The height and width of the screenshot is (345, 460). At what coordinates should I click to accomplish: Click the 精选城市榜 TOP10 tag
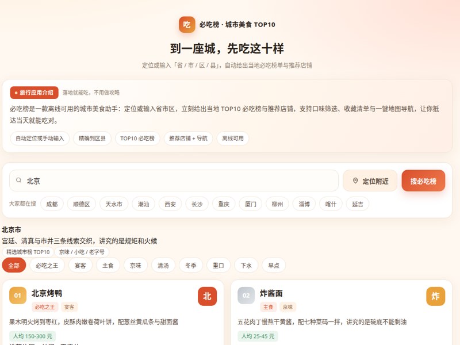coord(28,252)
